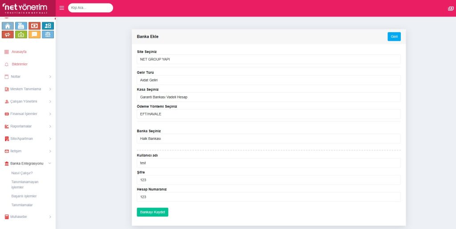
Task: Go to Bildirimler in the sidebar
Action: coord(19,64)
